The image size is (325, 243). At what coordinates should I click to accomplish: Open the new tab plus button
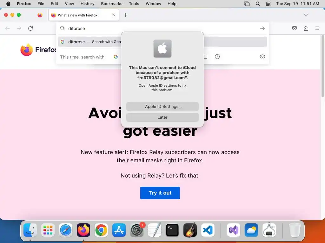click(x=125, y=15)
